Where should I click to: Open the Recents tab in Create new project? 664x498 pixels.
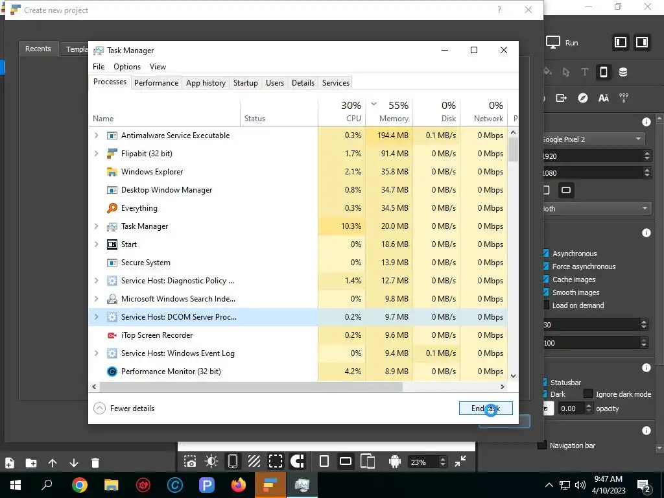pos(38,49)
